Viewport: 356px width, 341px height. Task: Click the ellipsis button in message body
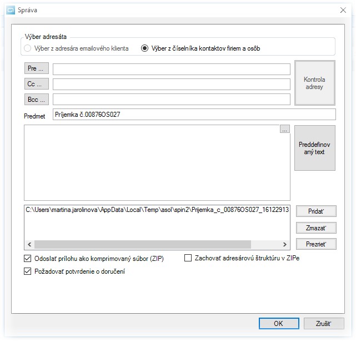tap(284, 130)
